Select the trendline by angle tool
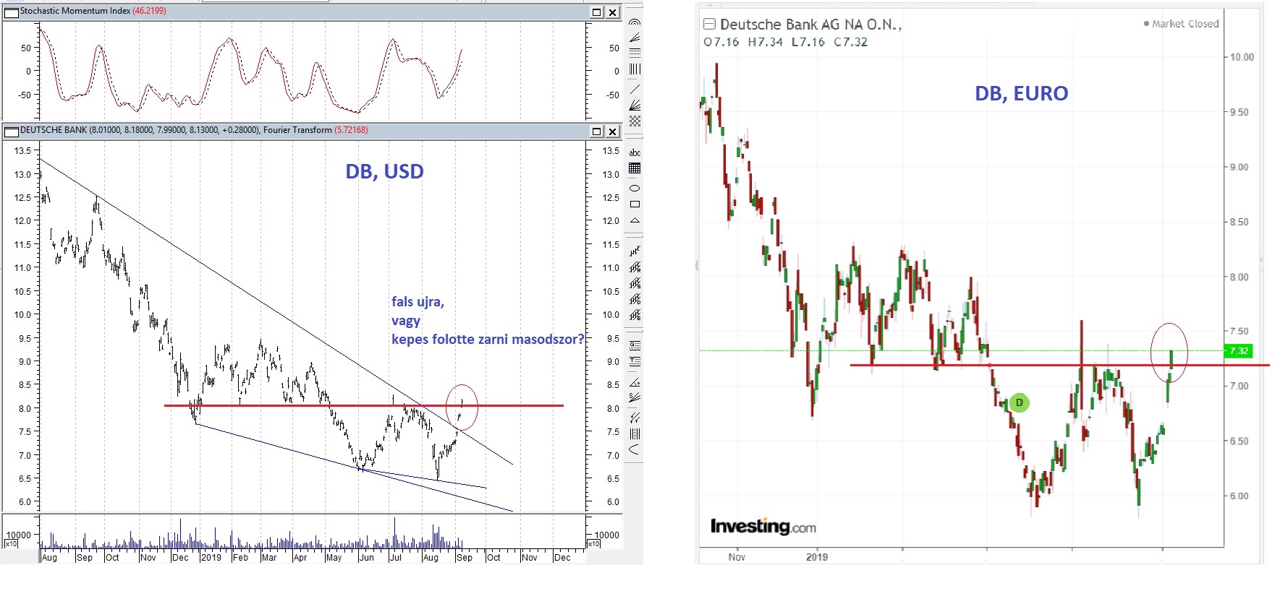Viewport: 1288px width, 604px height. click(x=635, y=381)
